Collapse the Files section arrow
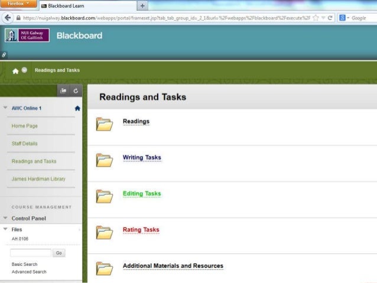377x283 pixels. pyautogui.click(x=5, y=229)
